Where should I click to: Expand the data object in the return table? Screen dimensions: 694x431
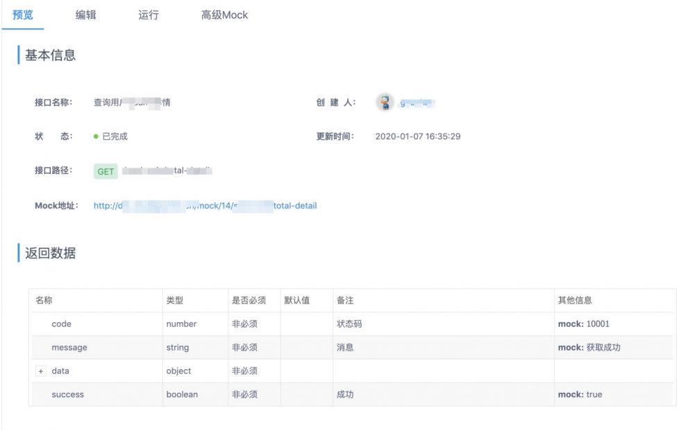pos(41,371)
